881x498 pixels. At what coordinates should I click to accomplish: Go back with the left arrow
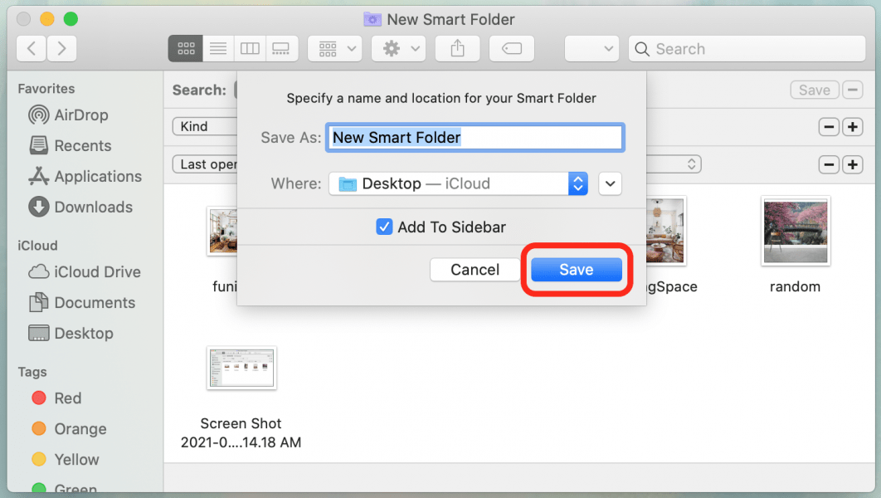point(32,48)
